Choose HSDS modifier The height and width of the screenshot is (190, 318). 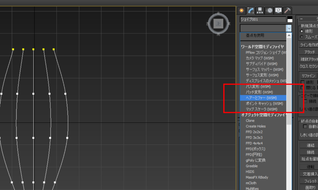click(263, 172)
